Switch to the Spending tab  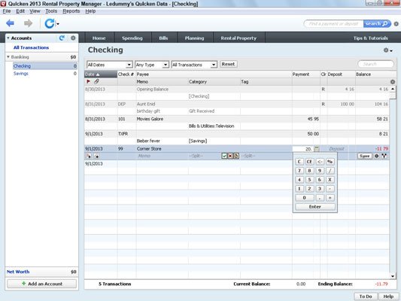pos(132,38)
